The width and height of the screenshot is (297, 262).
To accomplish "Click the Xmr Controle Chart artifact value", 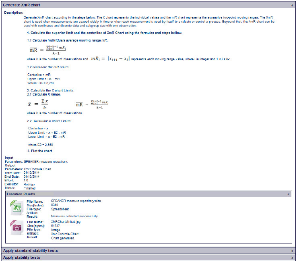I will click(x=65, y=234).
